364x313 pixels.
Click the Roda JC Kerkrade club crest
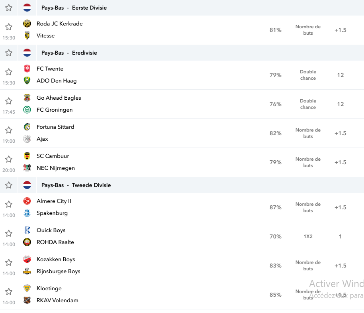click(x=27, y=24)
